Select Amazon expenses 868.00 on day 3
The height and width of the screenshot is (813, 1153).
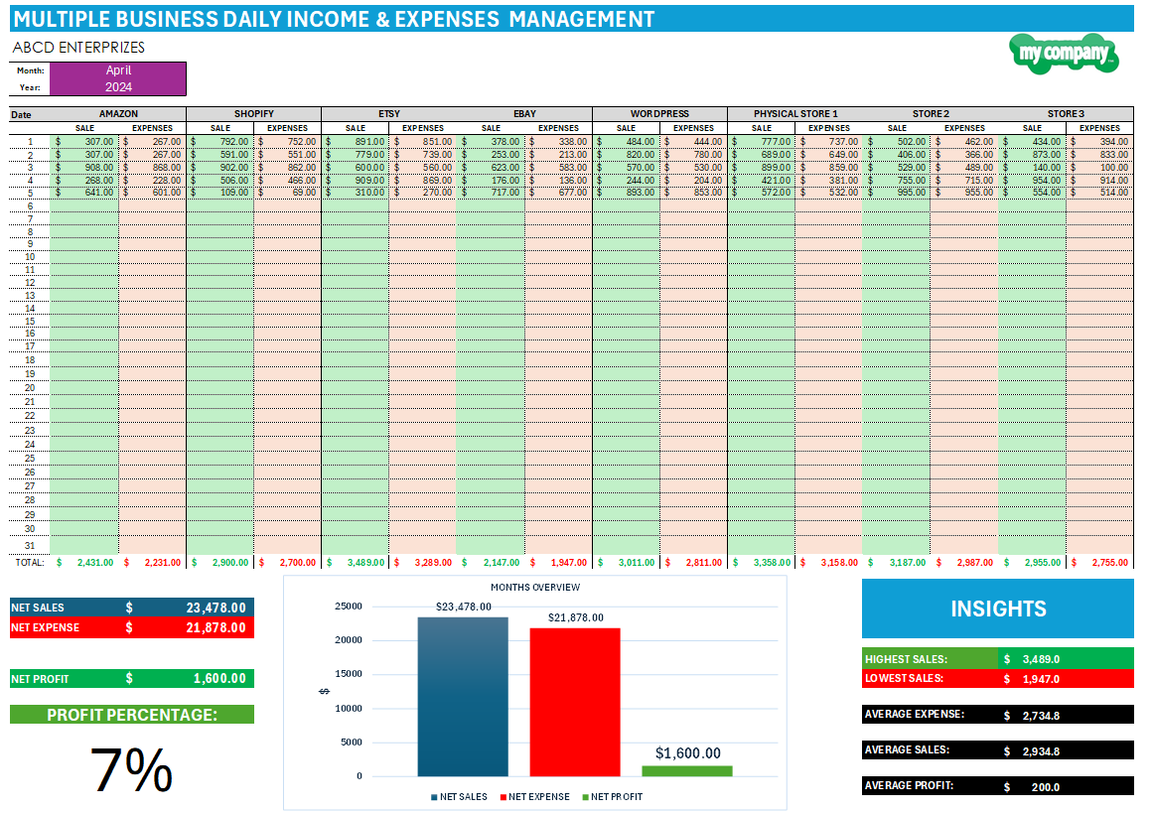click(x=152, y=168)
